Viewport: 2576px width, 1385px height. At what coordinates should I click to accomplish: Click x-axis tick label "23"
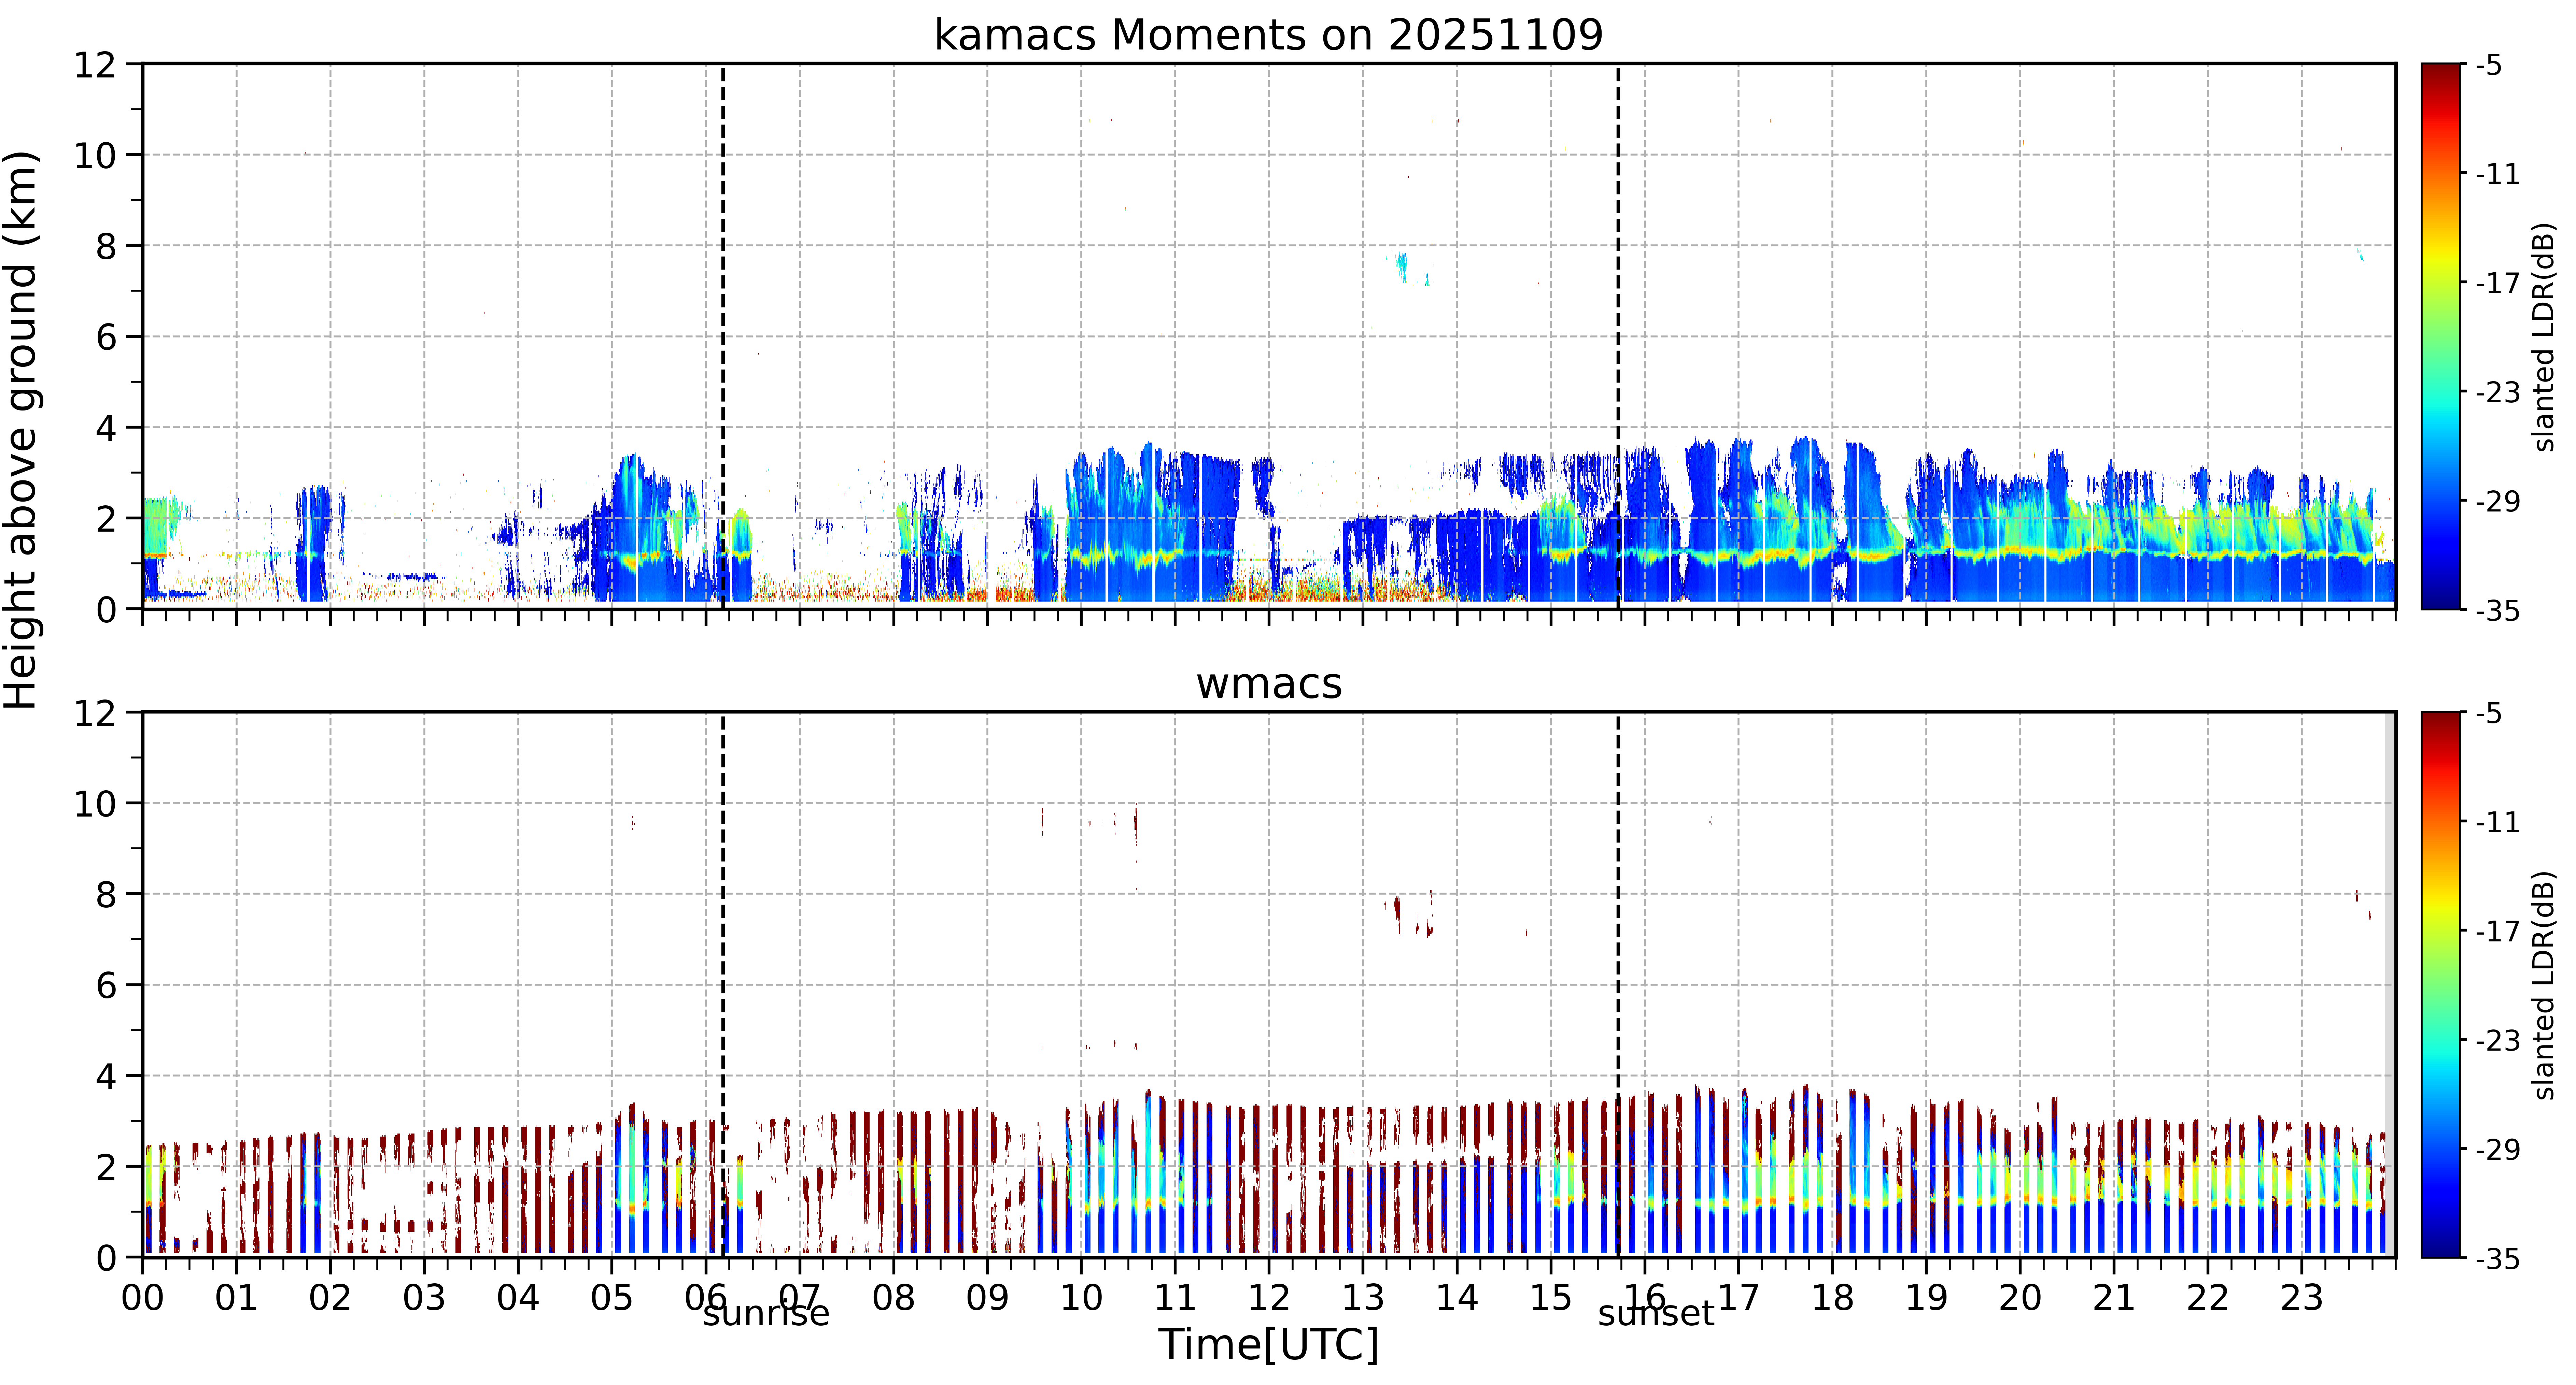(x=2301, y=1298)
